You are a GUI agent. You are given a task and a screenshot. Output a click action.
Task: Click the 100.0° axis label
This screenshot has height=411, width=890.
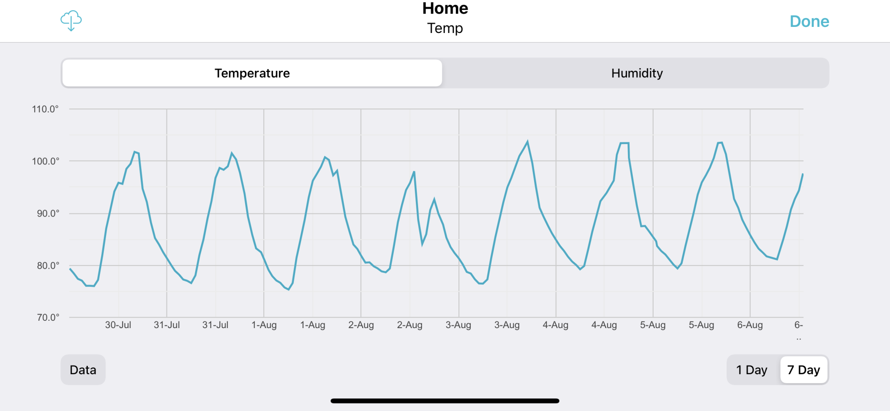point(45,161)
